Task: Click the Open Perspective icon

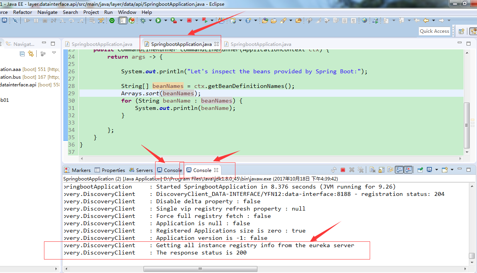Action: point(461,31)
